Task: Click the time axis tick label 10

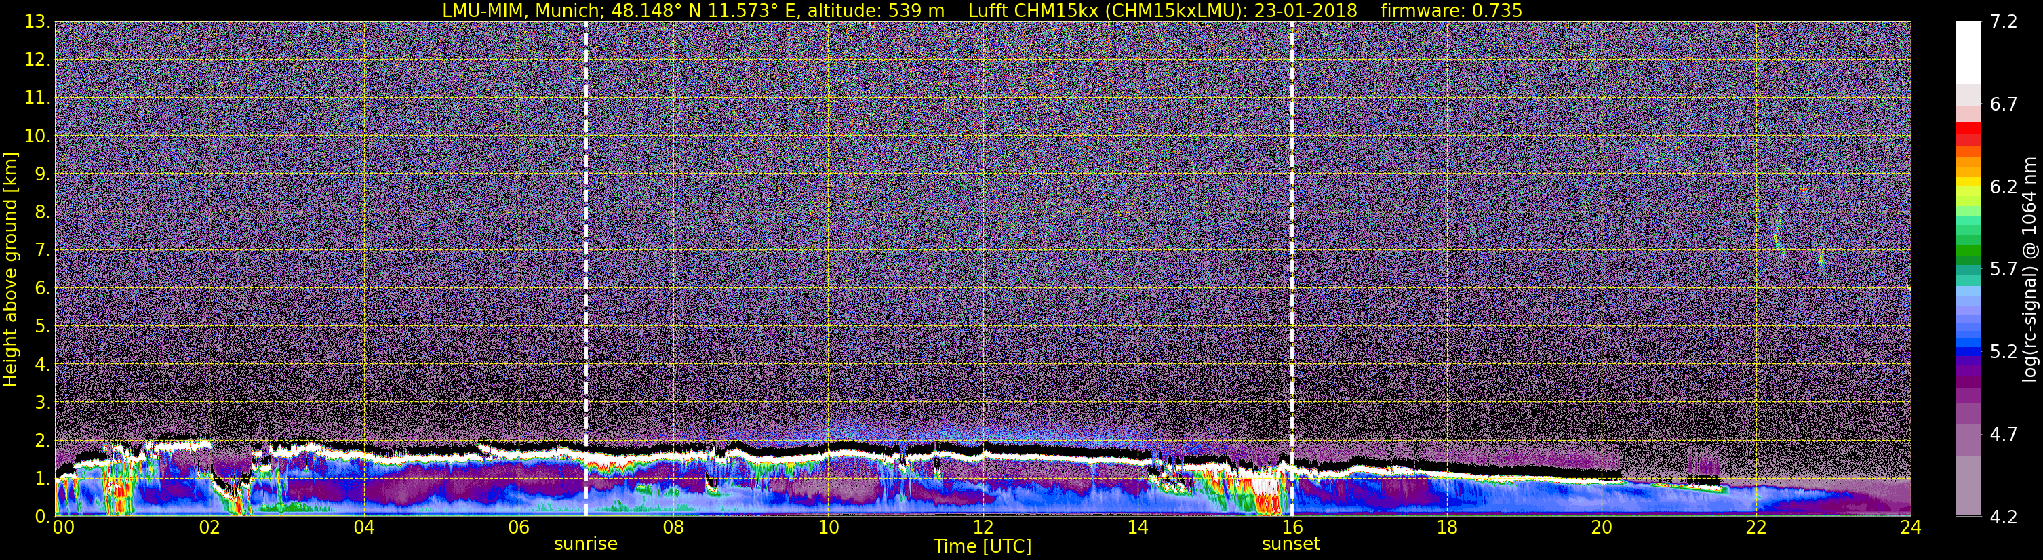Action: (x=828, y=527)
